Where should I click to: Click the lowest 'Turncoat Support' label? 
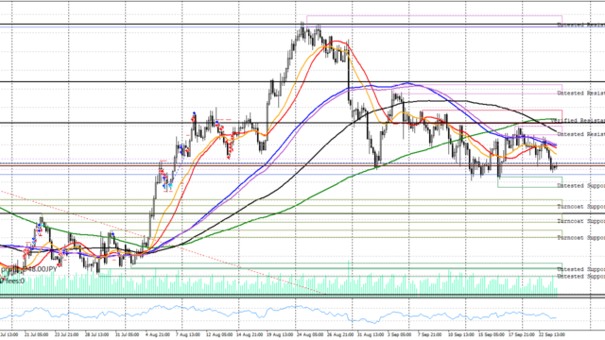point(581,238)
